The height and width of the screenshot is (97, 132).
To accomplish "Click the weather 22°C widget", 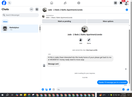I will point(102,95).
